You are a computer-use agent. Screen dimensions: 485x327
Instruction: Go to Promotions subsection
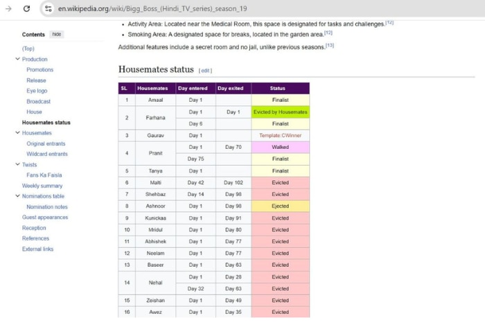39,70
